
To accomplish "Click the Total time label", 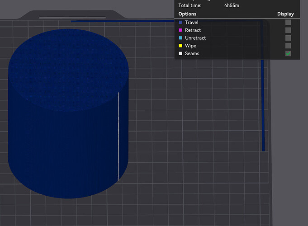I will (190, 5).
